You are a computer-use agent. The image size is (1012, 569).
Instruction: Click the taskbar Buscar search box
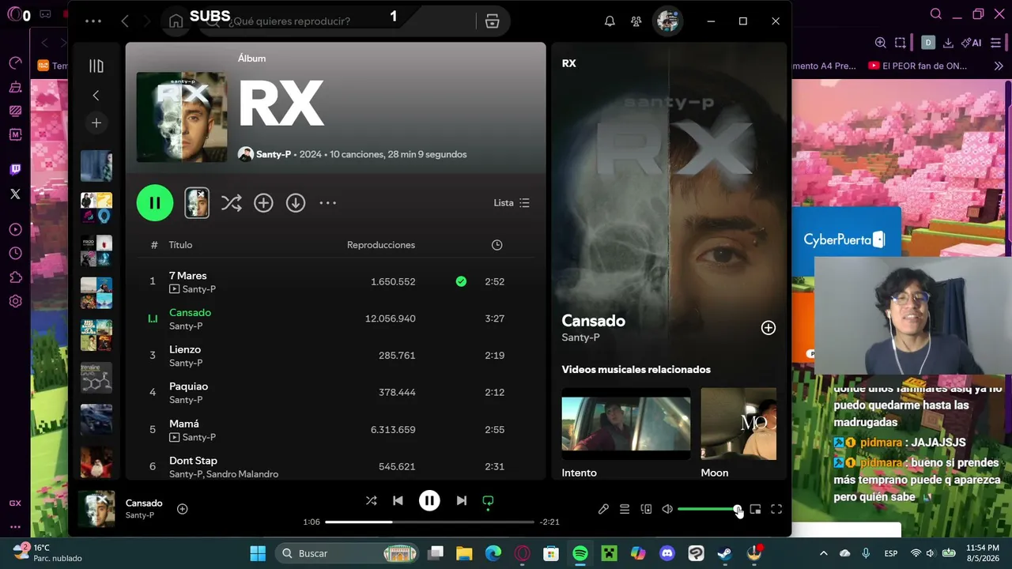coord(346,553)
